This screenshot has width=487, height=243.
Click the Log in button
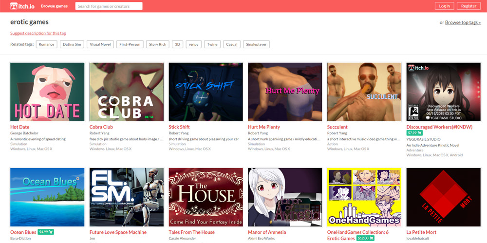pyautogui.click(x=445, y=6)
